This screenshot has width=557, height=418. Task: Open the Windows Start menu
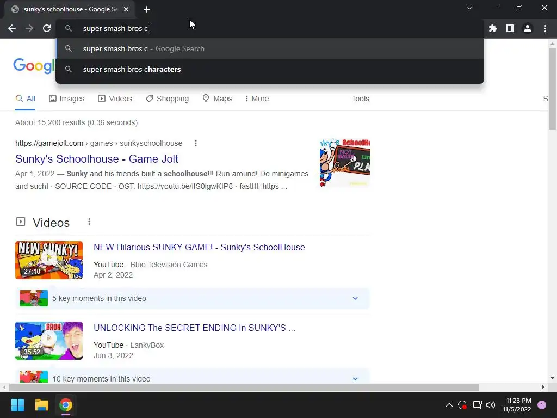17,405
